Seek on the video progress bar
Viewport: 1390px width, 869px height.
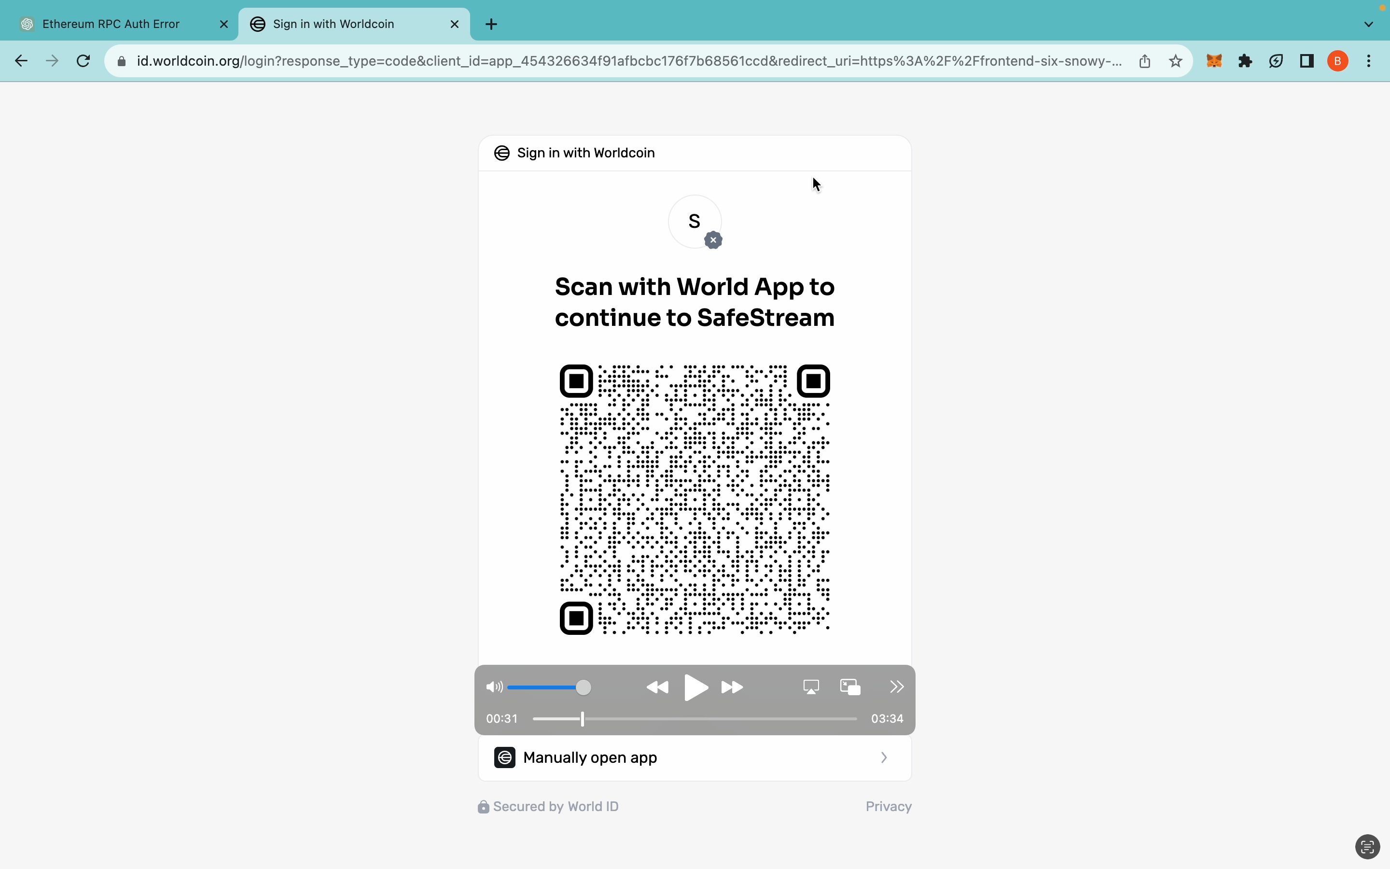point(695,719)
